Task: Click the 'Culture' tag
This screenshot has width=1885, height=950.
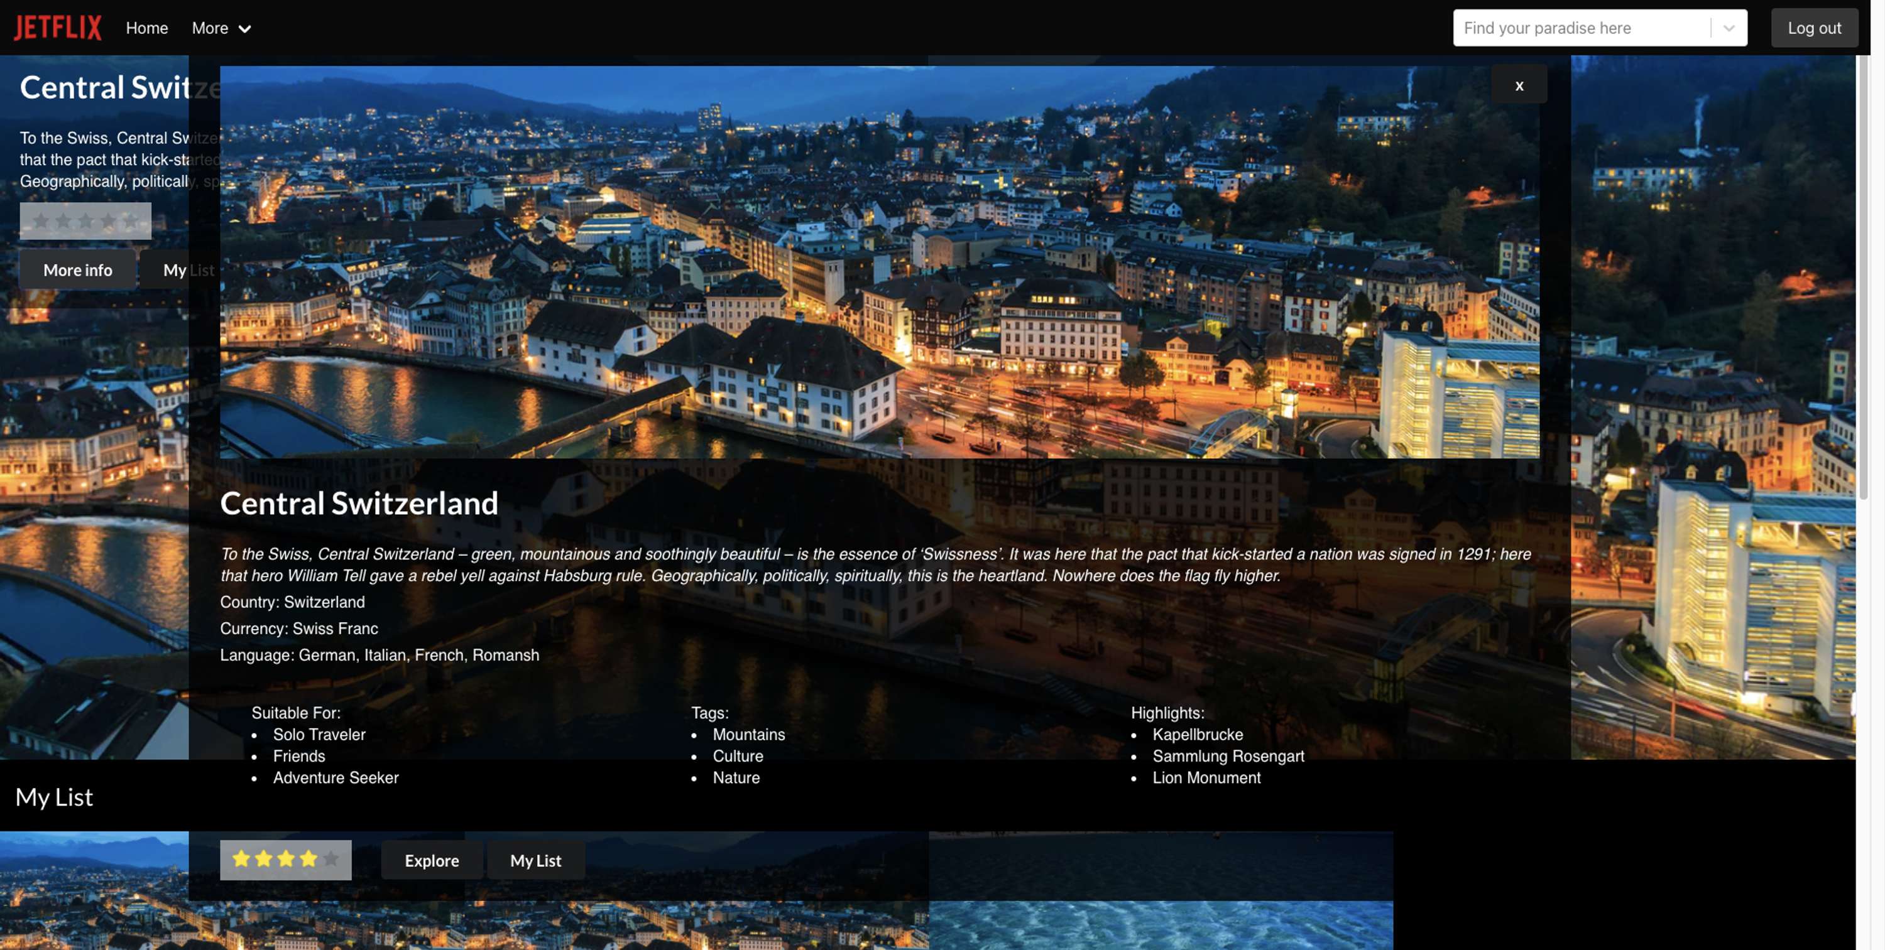Action: coord(738,755)
